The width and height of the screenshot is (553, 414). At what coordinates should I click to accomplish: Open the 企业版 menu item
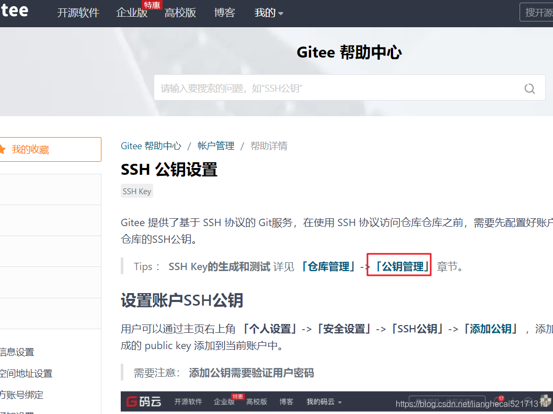[132, 13]
